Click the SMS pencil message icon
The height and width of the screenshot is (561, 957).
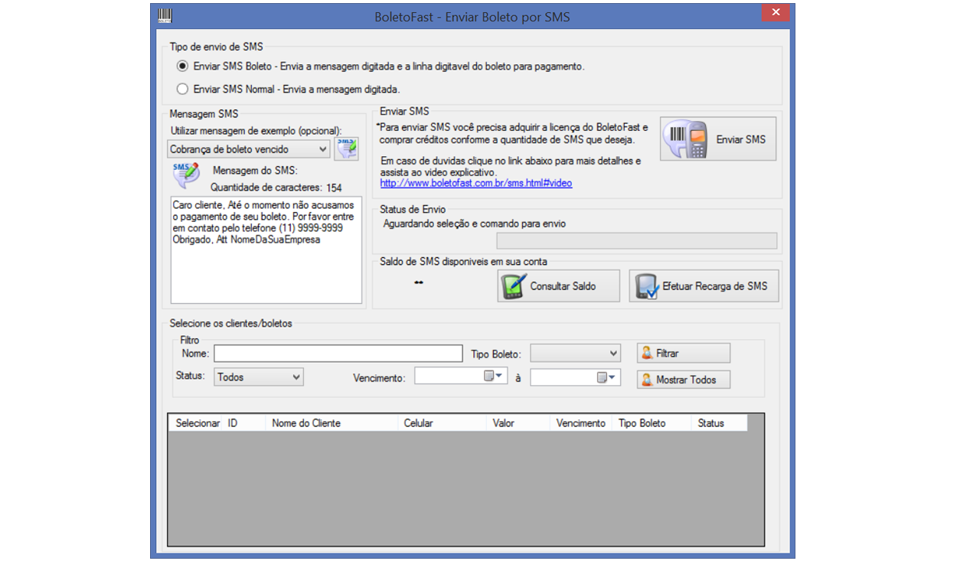[186, 175]
